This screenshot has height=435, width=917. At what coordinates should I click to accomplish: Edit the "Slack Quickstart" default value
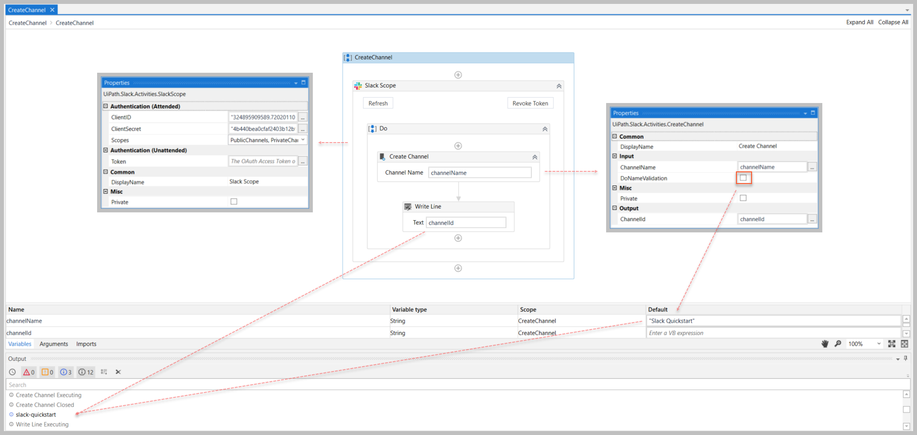tap(774, 321)
